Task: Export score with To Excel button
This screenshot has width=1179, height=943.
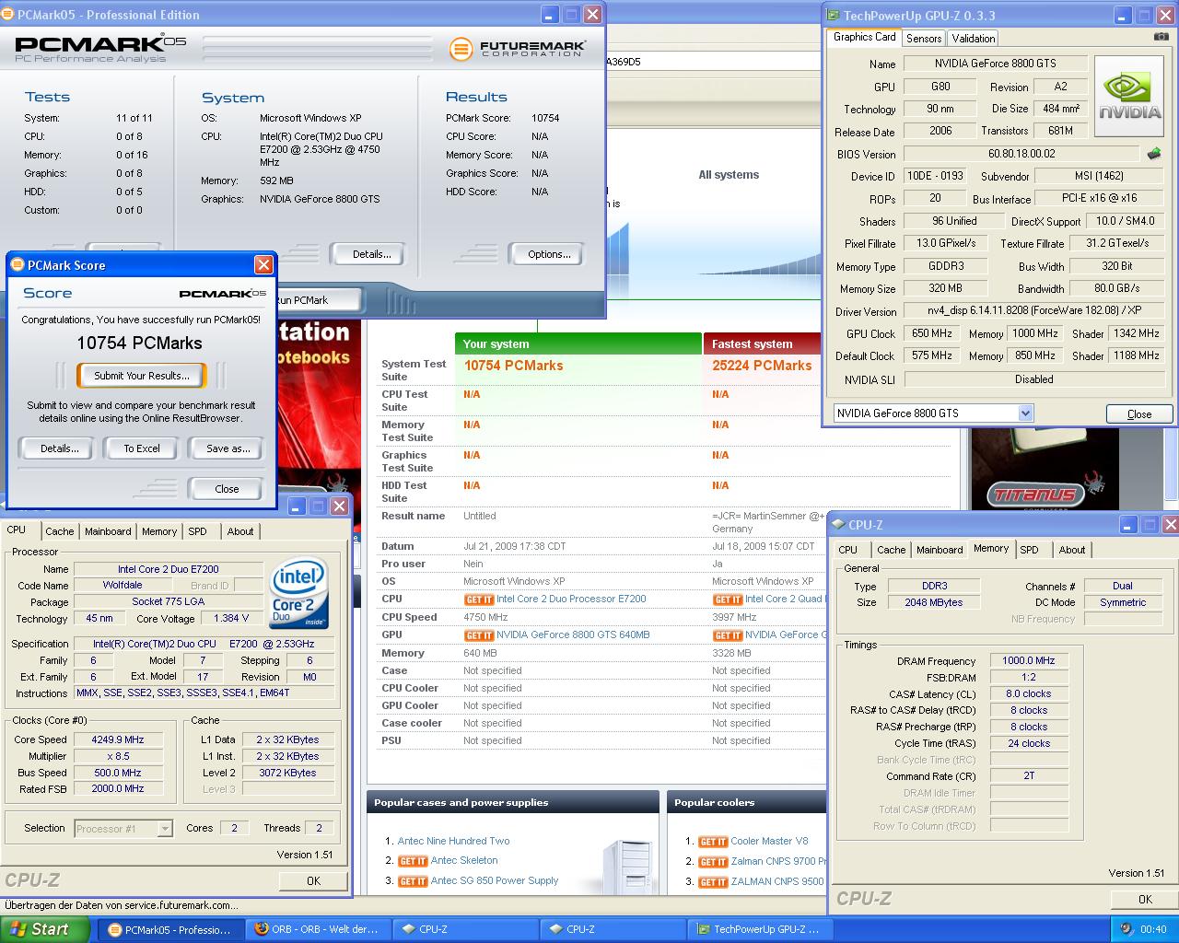Action: [142, 448]
